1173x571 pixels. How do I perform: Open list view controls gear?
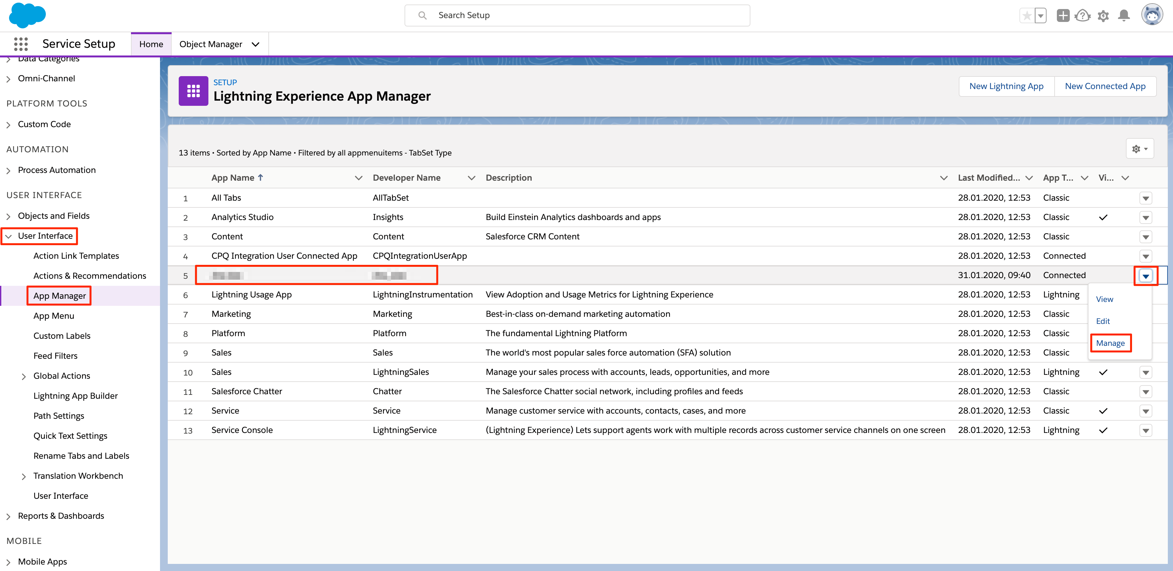pyautogui.click(x=1140, y=149)
